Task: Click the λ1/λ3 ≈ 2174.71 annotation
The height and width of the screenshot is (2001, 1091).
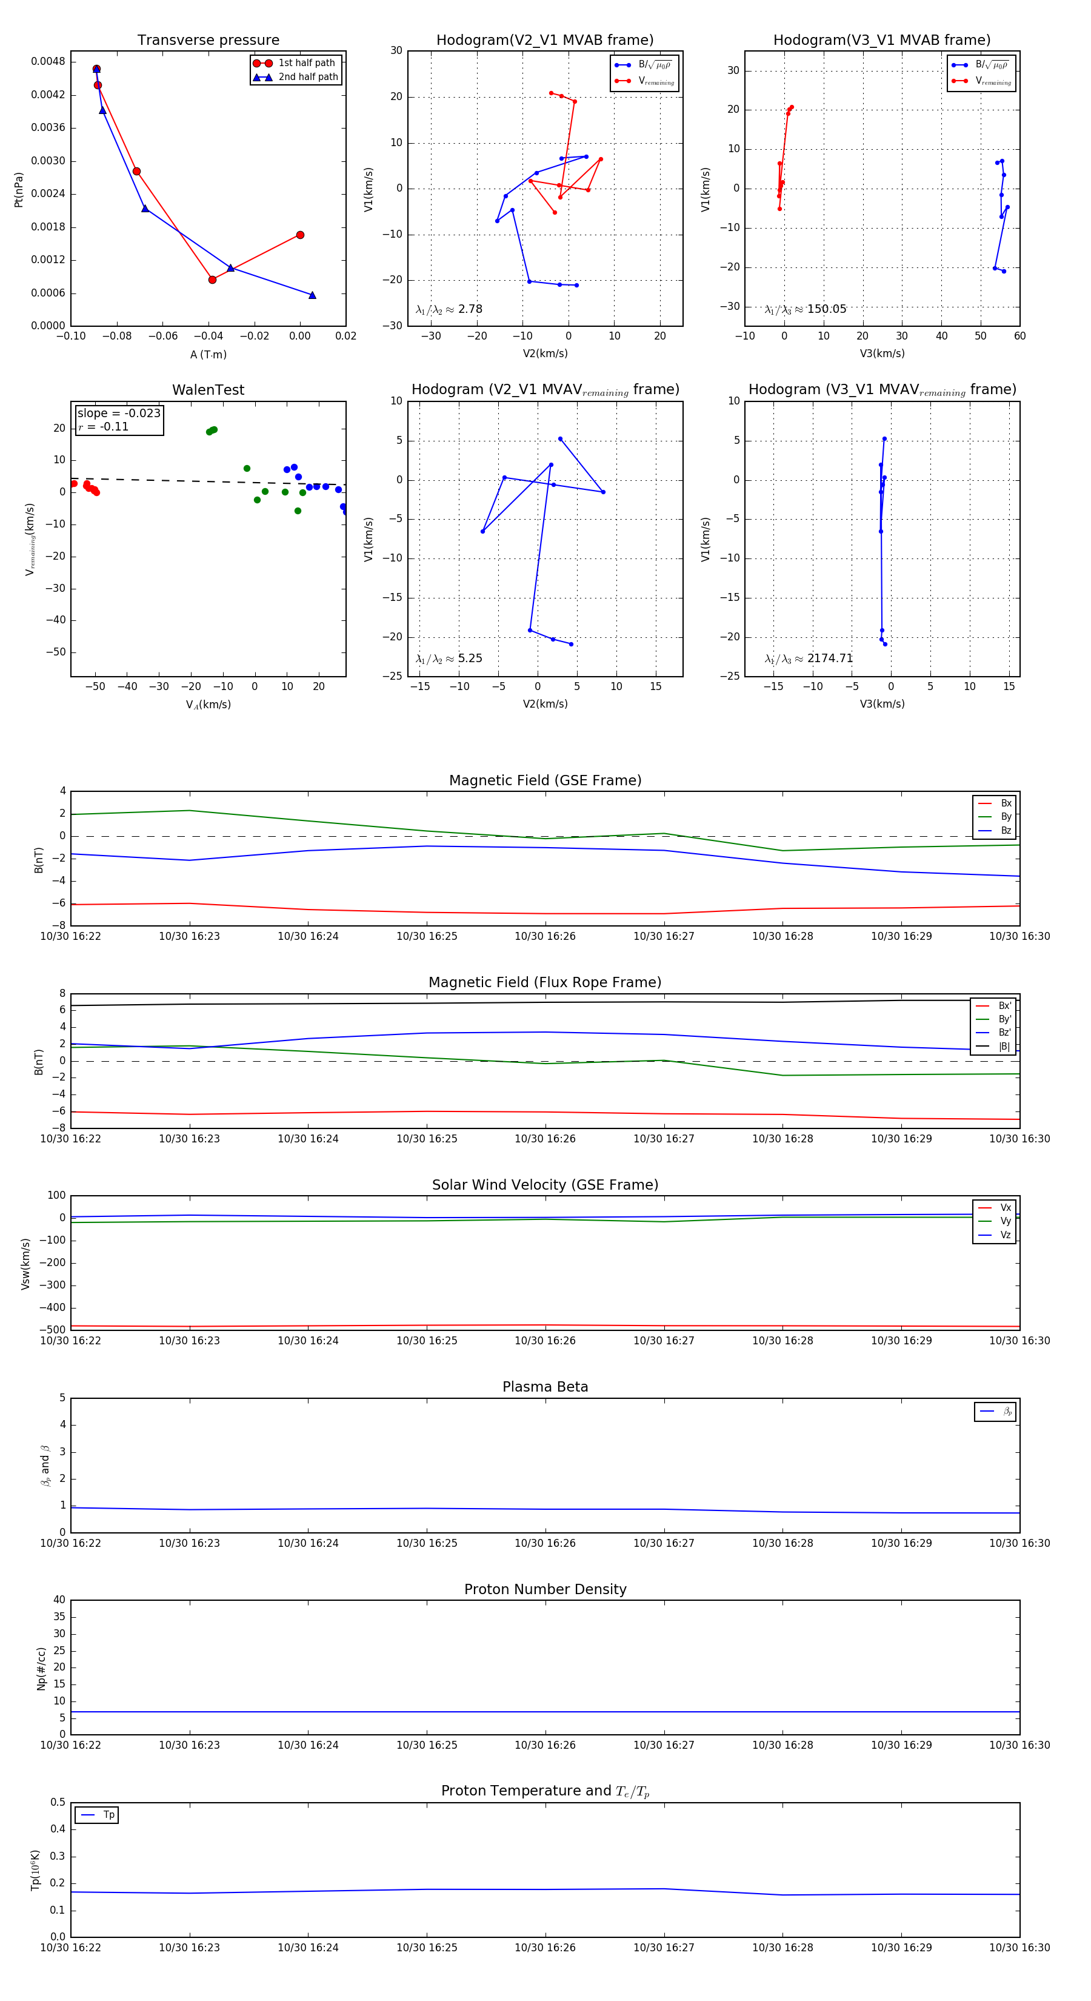Action: (809, 659)
